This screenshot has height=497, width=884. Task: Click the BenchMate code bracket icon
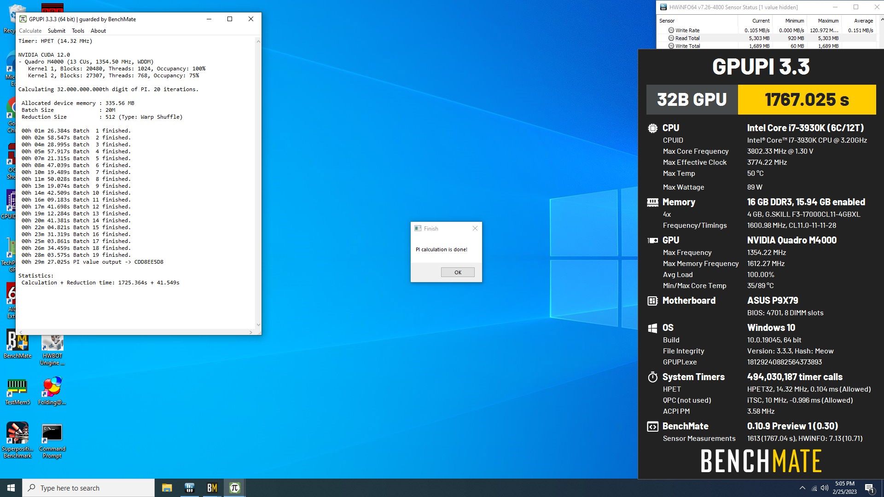point(652,427)
